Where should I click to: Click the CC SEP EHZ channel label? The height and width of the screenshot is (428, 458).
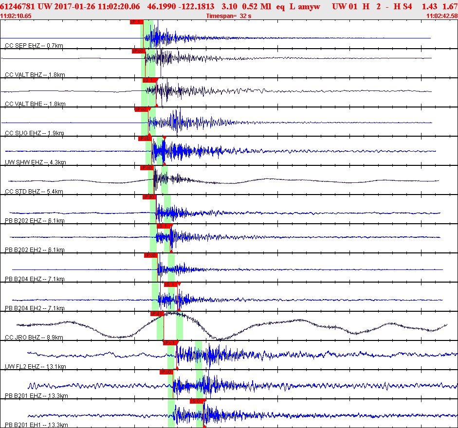tap(34, 45)
